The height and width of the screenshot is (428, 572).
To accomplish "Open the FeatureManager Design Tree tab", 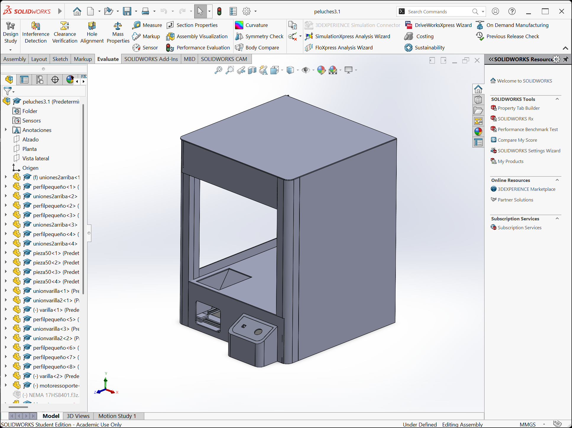I will (9, 80).
